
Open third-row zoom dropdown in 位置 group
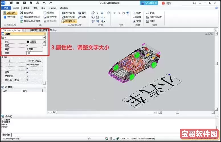point(105,21)
